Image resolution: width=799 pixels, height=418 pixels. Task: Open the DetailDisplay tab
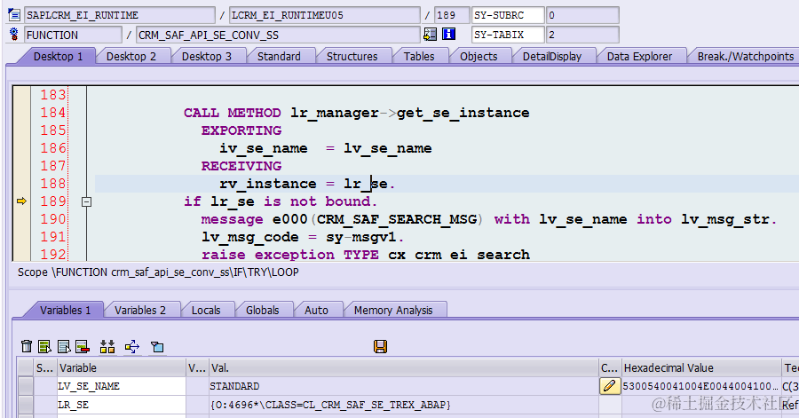pos(552,56)
